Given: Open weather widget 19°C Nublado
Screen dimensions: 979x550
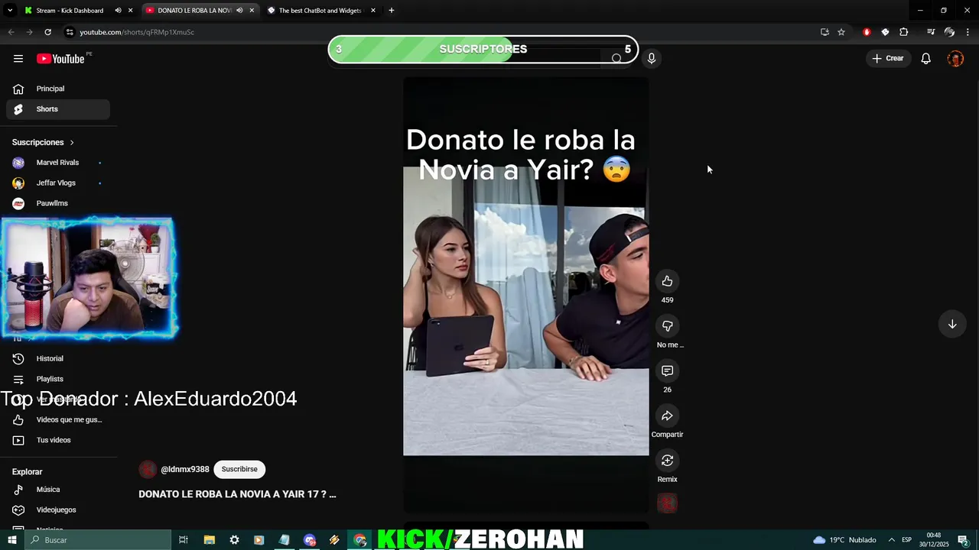Looking at the screenshot, I should tap(844, 540).
